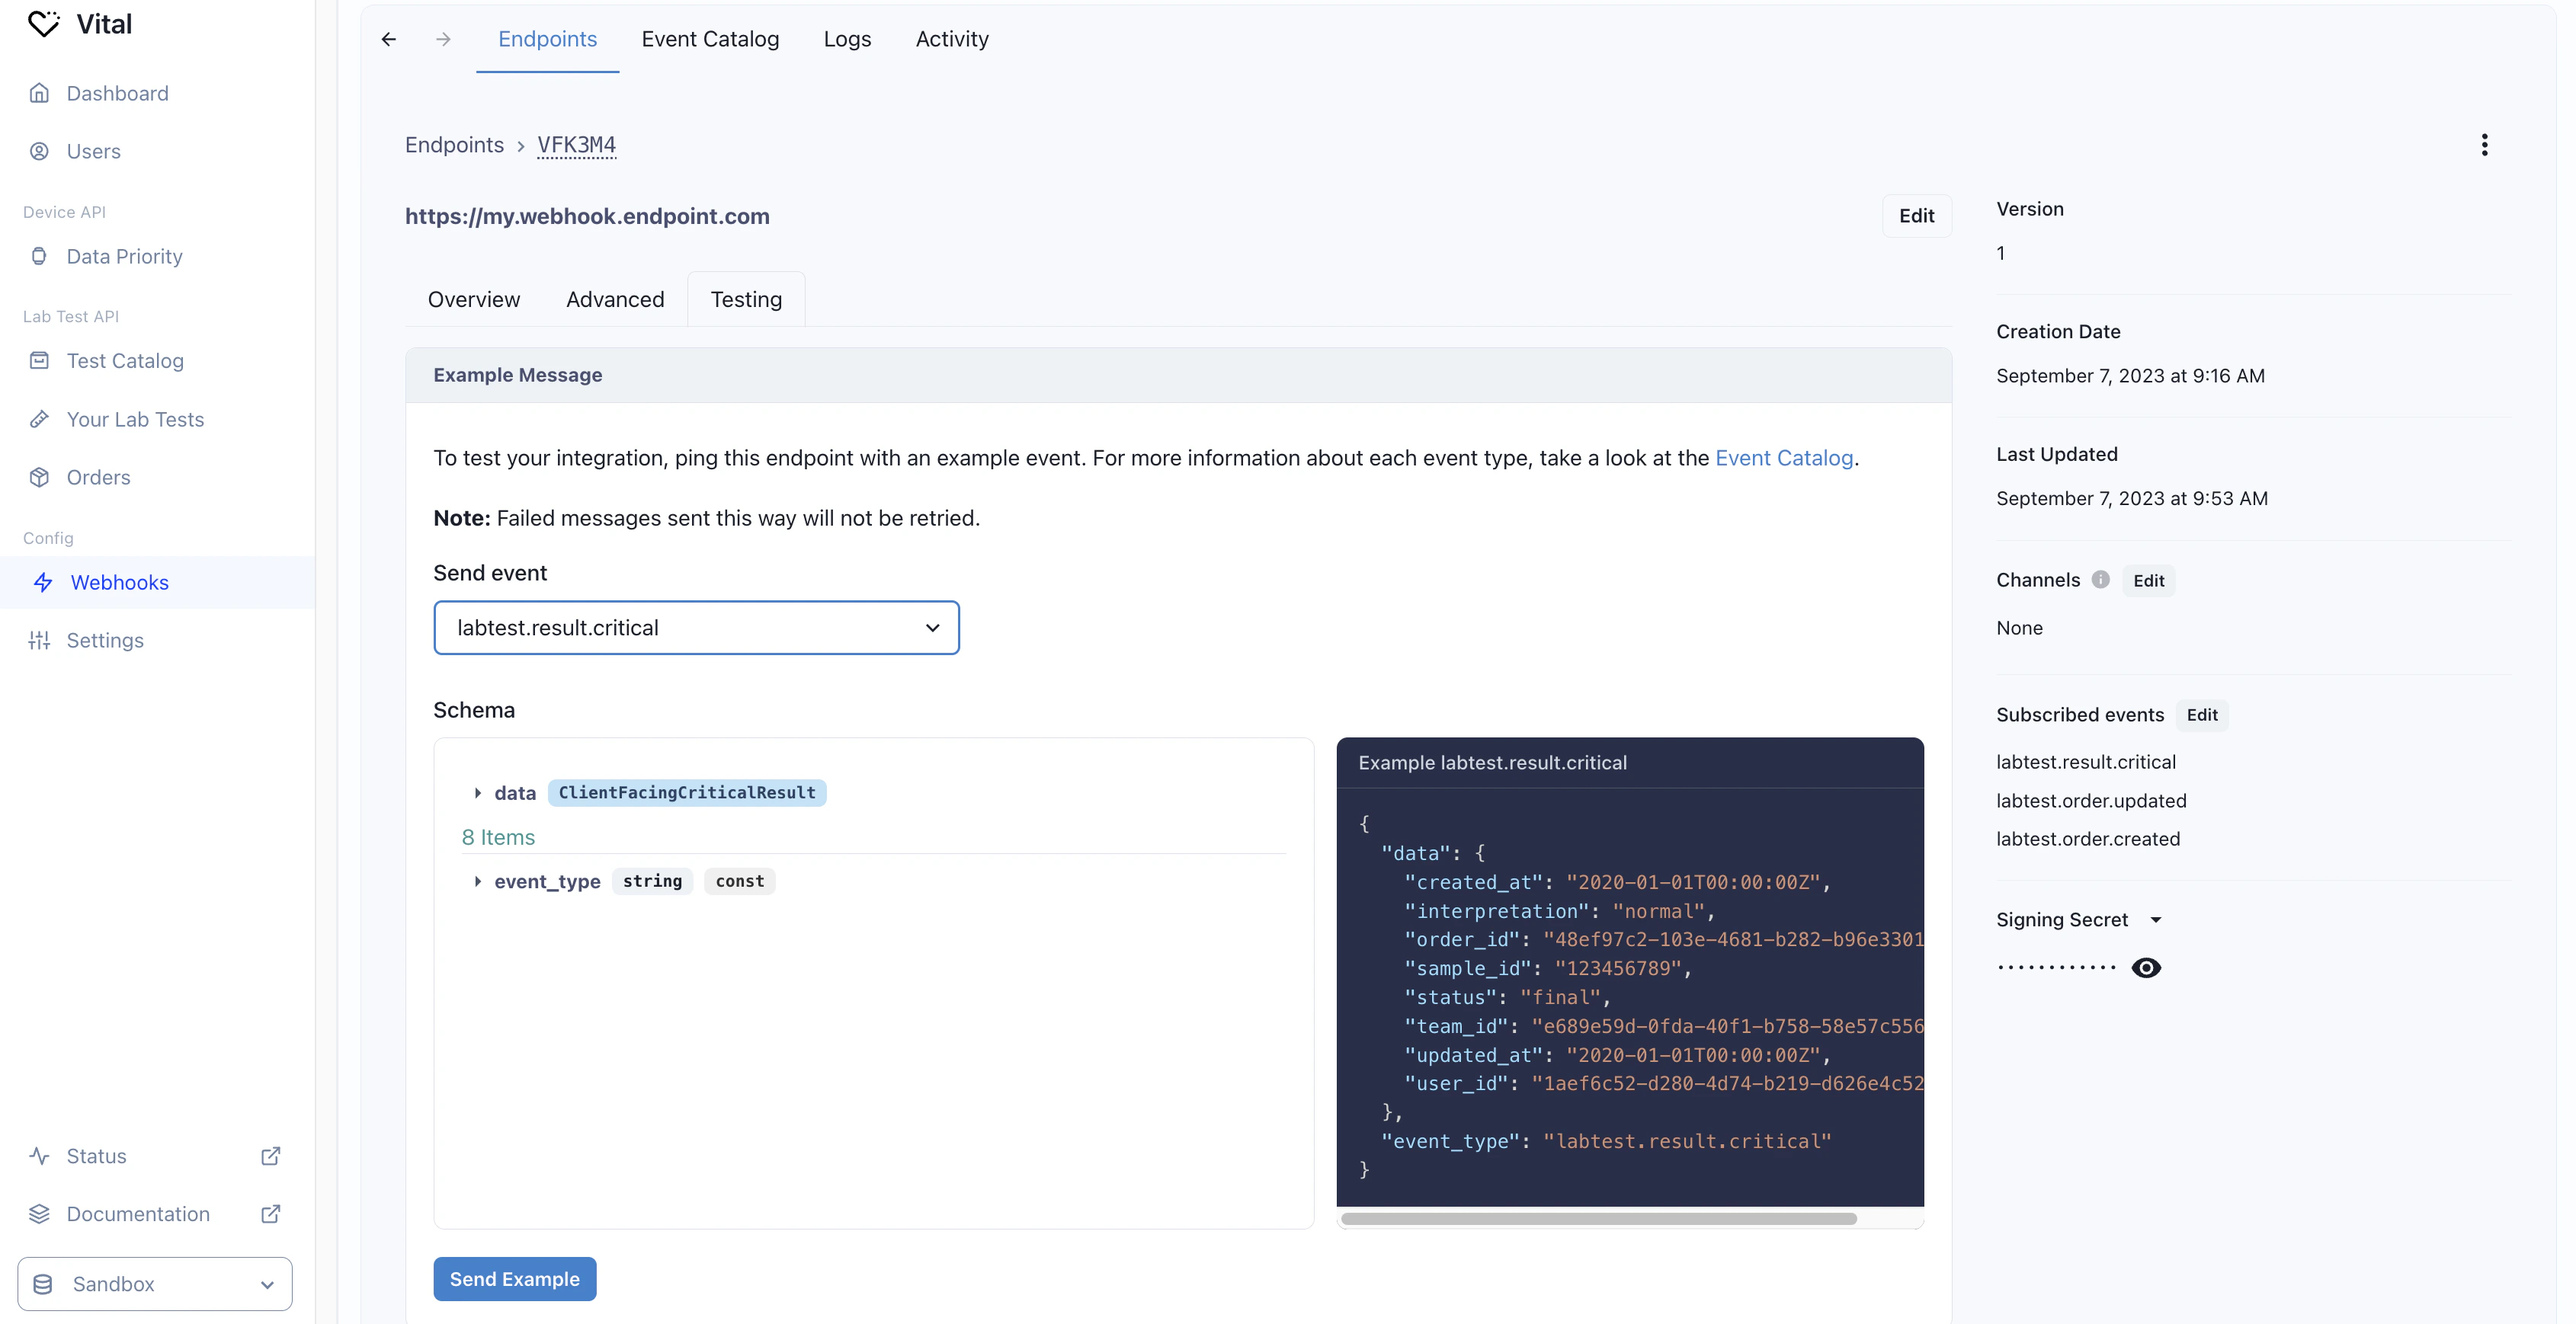Expand the event_type schema row
Image resolution: width=2576 pixels, height=1324 pixels.
pos(478,881)
